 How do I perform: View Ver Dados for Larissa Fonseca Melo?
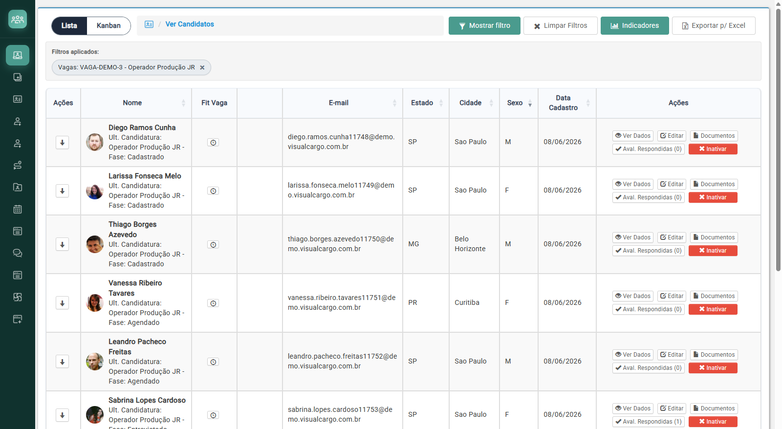pyautogui.click(x=633, y=184)
